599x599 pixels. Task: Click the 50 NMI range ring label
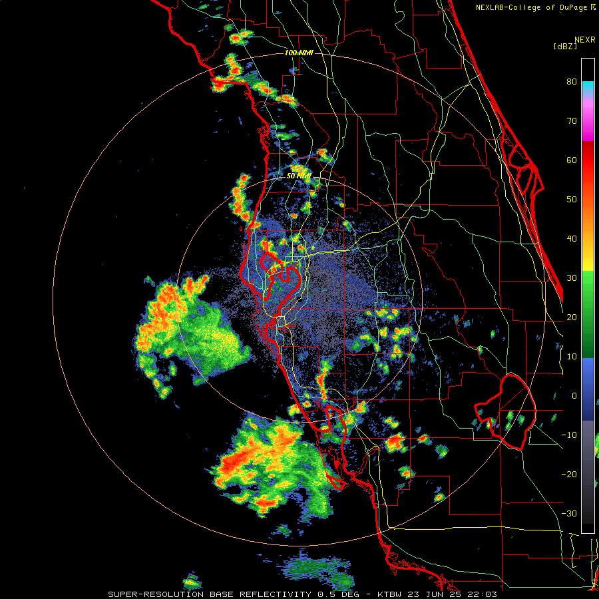pyautogui.click(x=299, y=176)
